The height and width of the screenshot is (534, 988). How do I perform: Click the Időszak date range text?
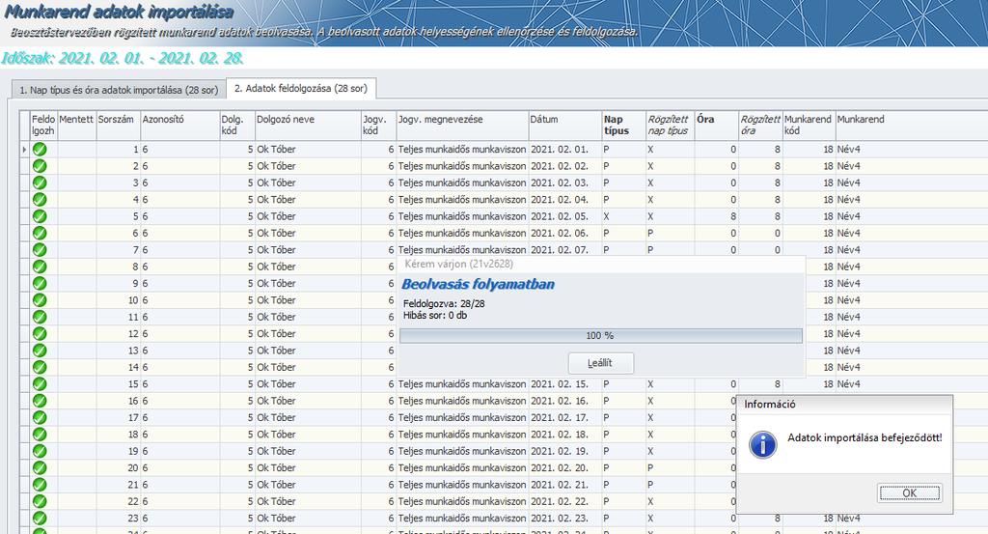123,58
